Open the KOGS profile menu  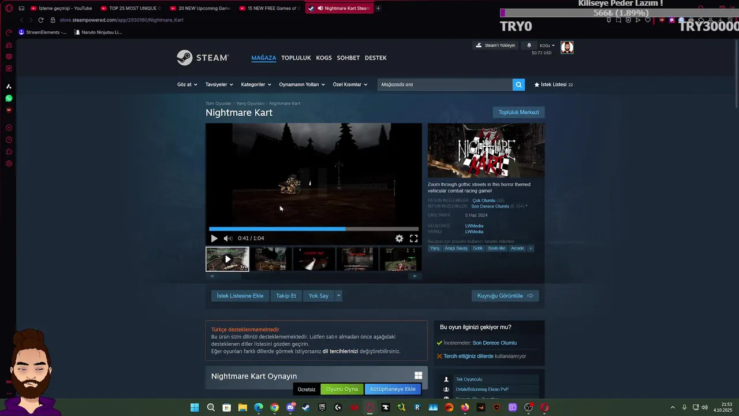pyautogui.click(x=324, y=58)
